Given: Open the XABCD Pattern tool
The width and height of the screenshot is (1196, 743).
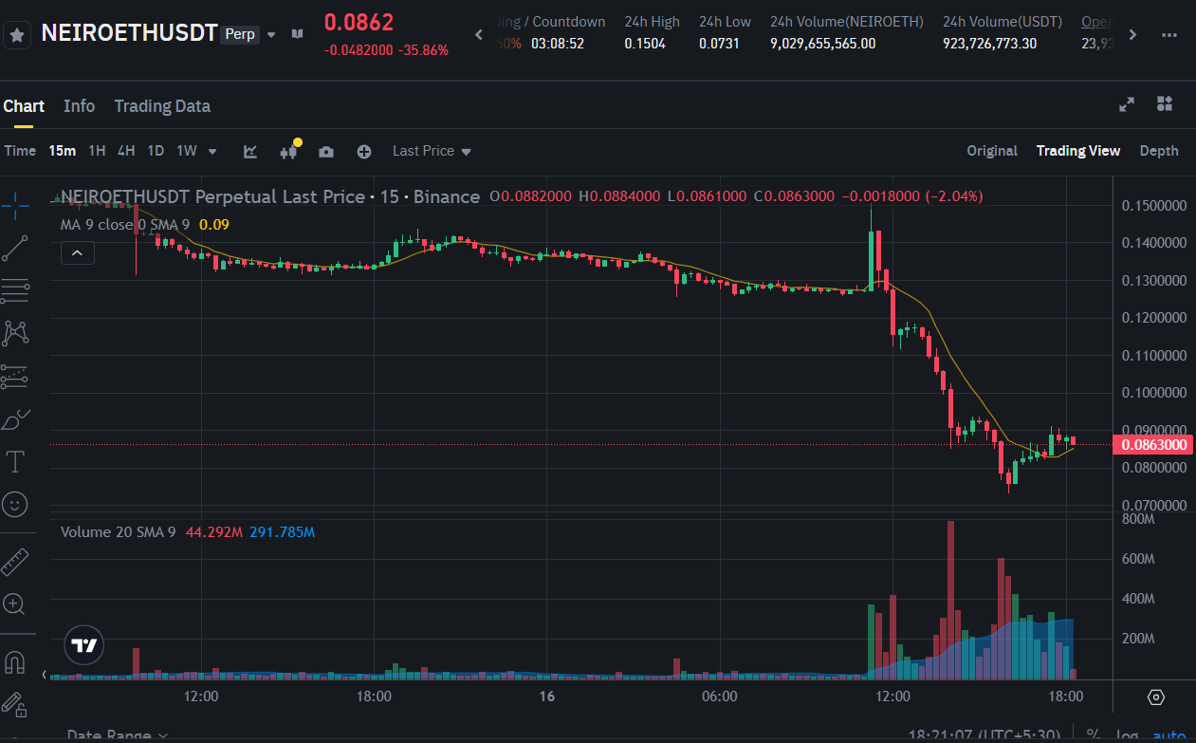Looking at the screenshot, I should (x=17, y=333).
